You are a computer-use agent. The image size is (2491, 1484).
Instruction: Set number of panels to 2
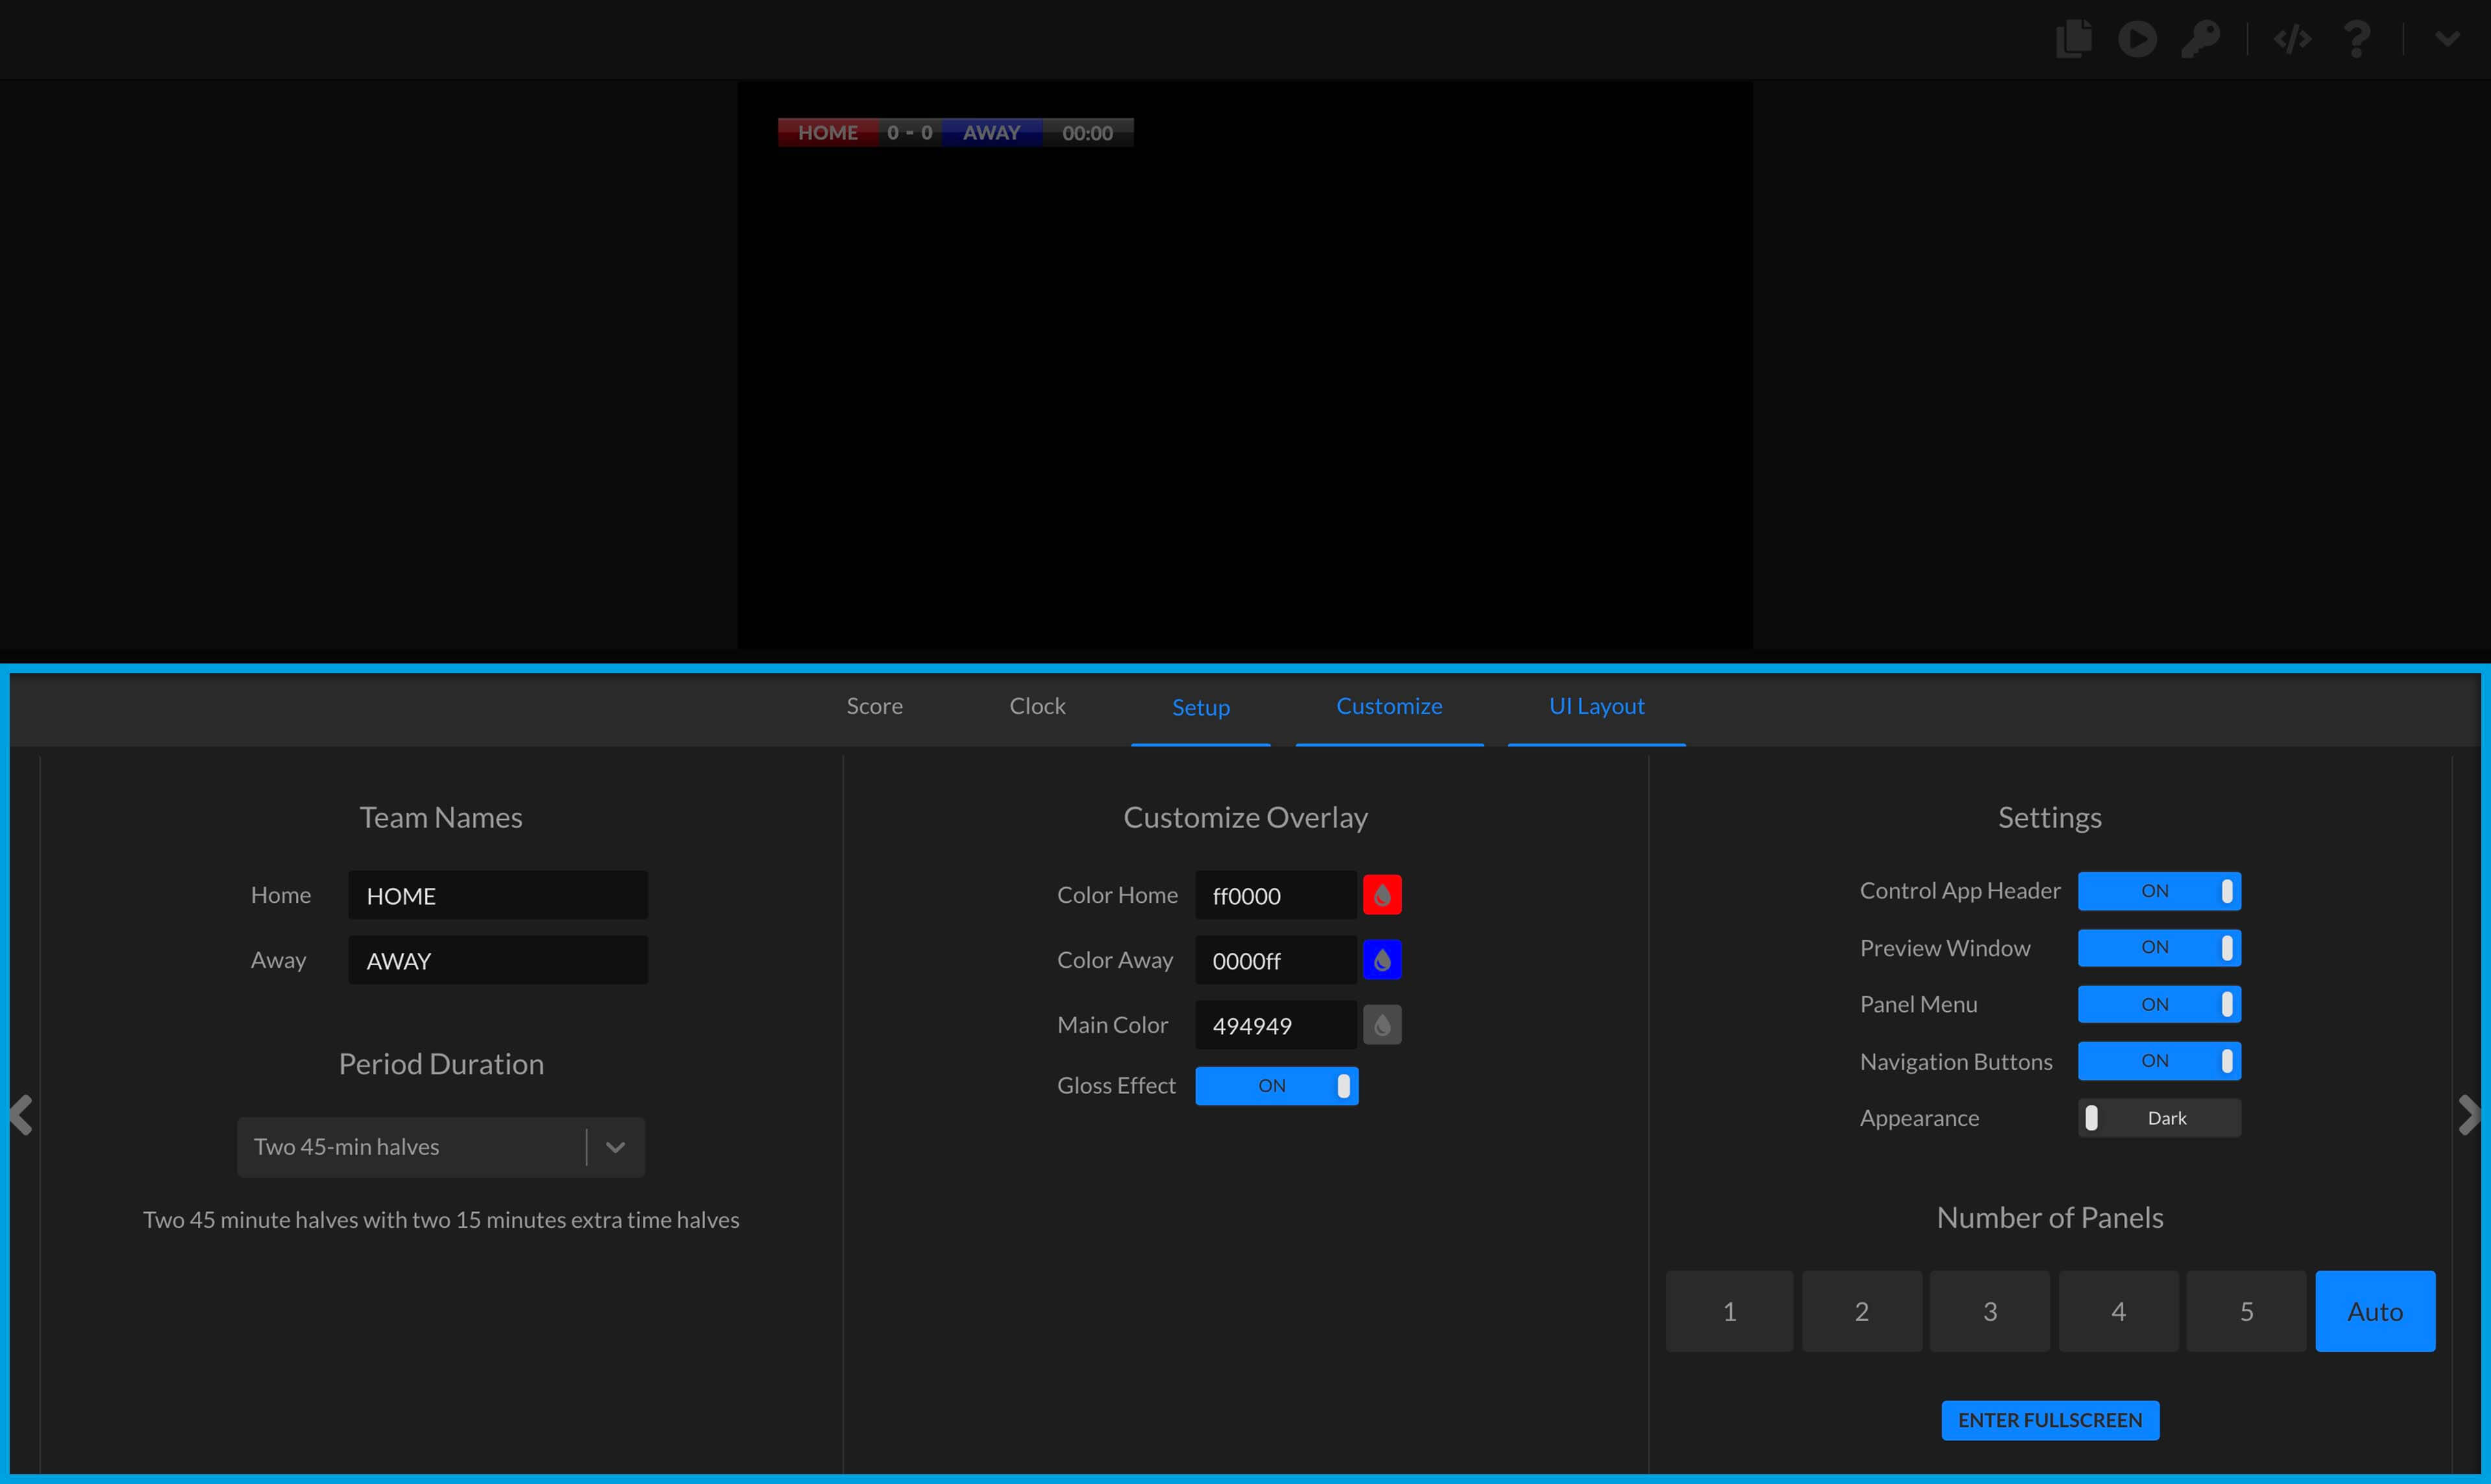tap(1862, 1311)
